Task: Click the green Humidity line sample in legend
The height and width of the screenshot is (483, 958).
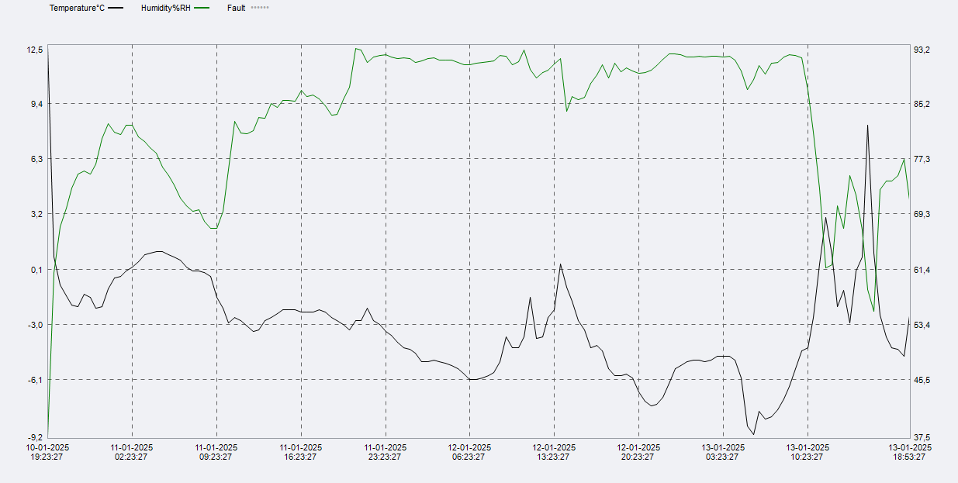Action: [x=202, y=8]
